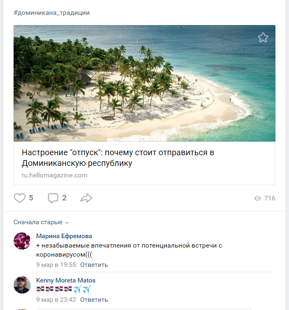Image resolution: width=289 pixels, height=310 pixels.
Task: Open hashtag #доминикана_традиции
Action: [x=51, y=13]
